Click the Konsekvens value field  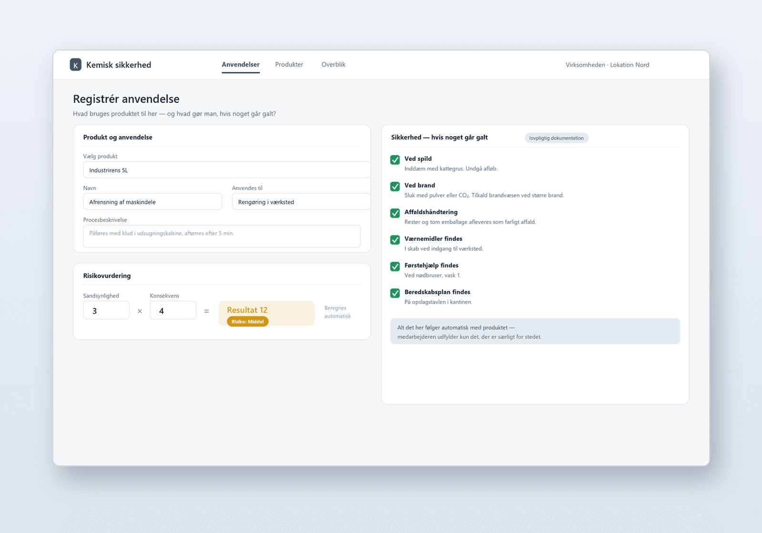click(173, 311)
